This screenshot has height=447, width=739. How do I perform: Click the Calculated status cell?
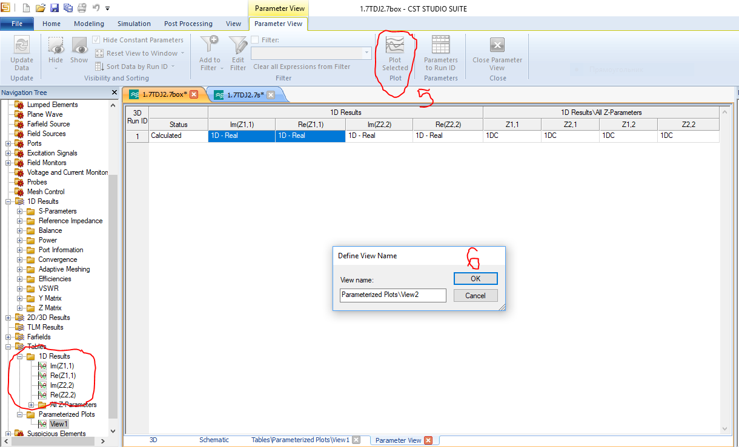coord(178,135)
